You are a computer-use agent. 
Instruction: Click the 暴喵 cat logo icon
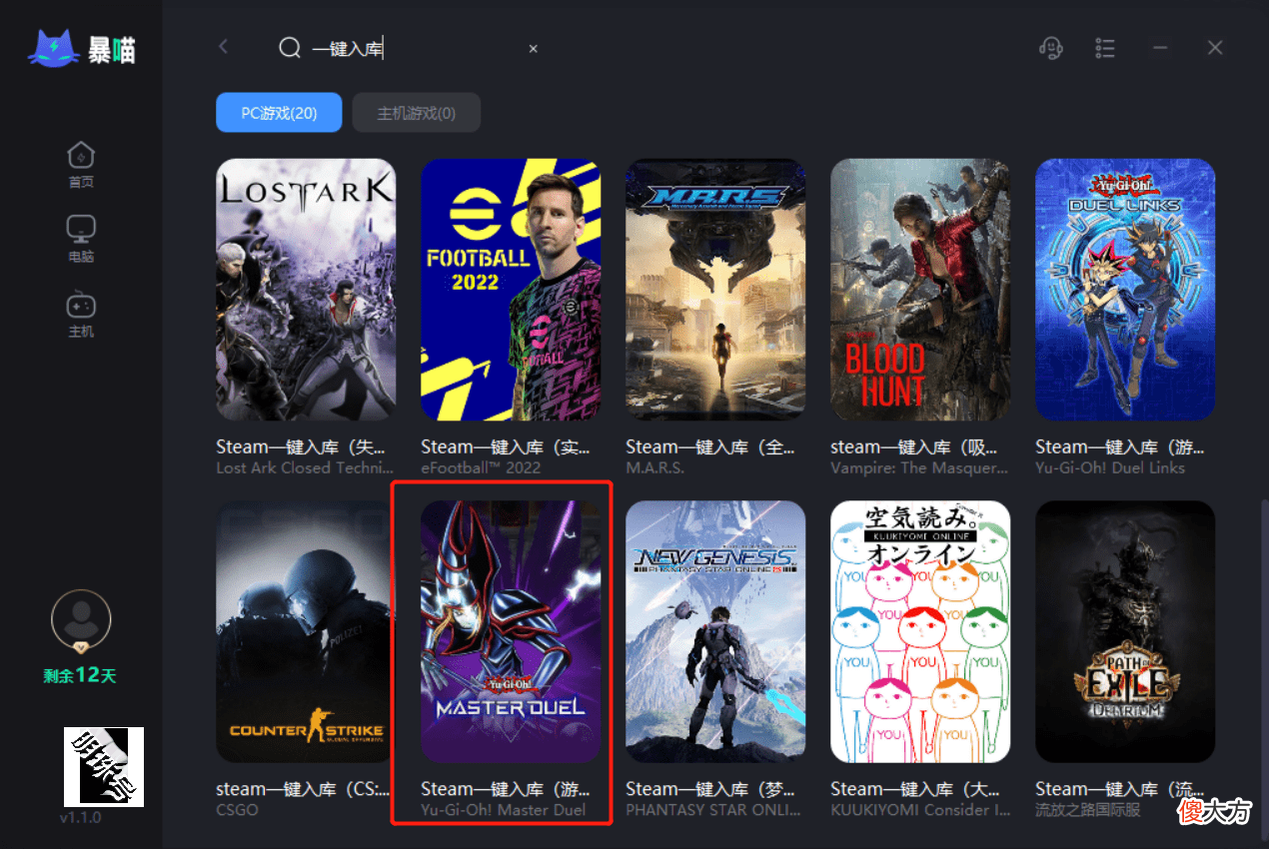coord(53,48)
